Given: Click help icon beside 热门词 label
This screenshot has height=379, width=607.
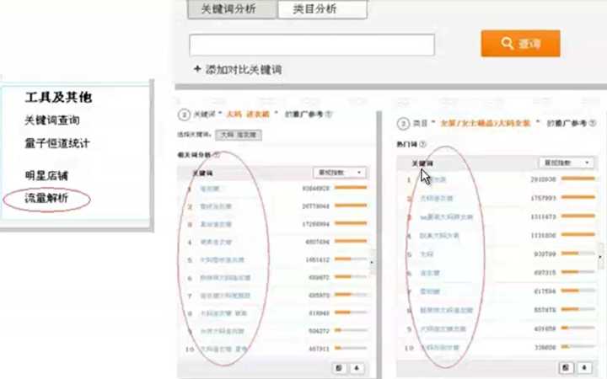Looking at the screenshot, I should 422,144.
